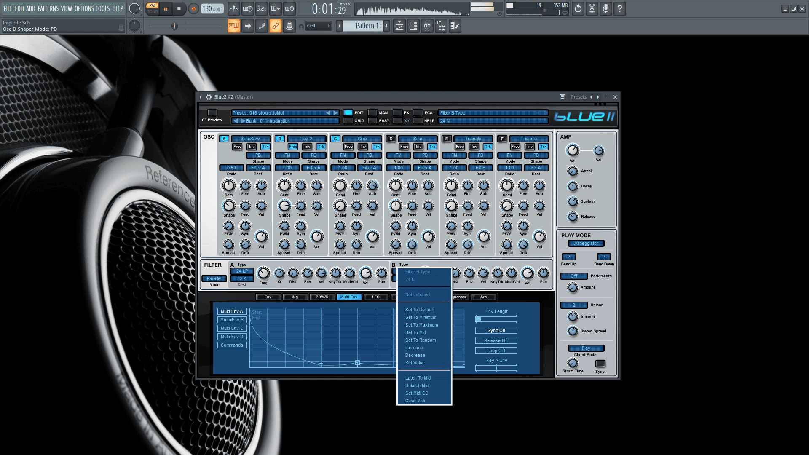Toggle oscillator D enable button
Screen dimensions: 809x455
click(391, 139)
